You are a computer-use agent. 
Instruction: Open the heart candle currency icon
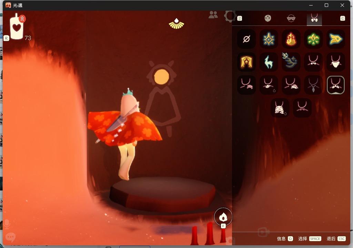[x=17, y=27]
